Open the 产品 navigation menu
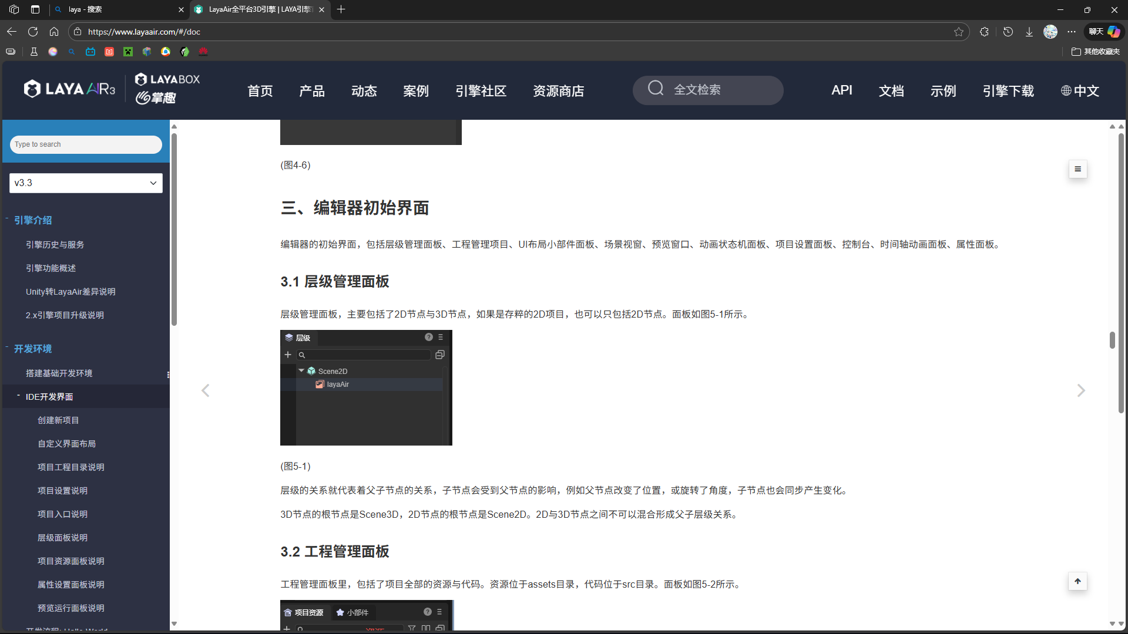1128x634 pixels. pos(312,91)
